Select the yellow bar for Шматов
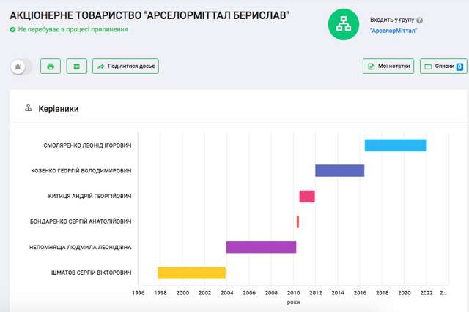Viewport: 469px width, 312px height. (x=192, y=273)
